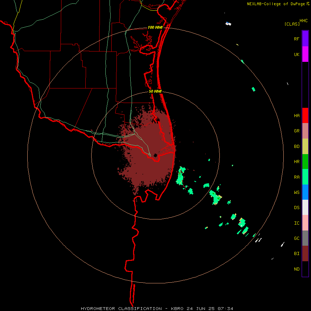
Task: Click the DS white legend swatch
Action: pos(305,207)
